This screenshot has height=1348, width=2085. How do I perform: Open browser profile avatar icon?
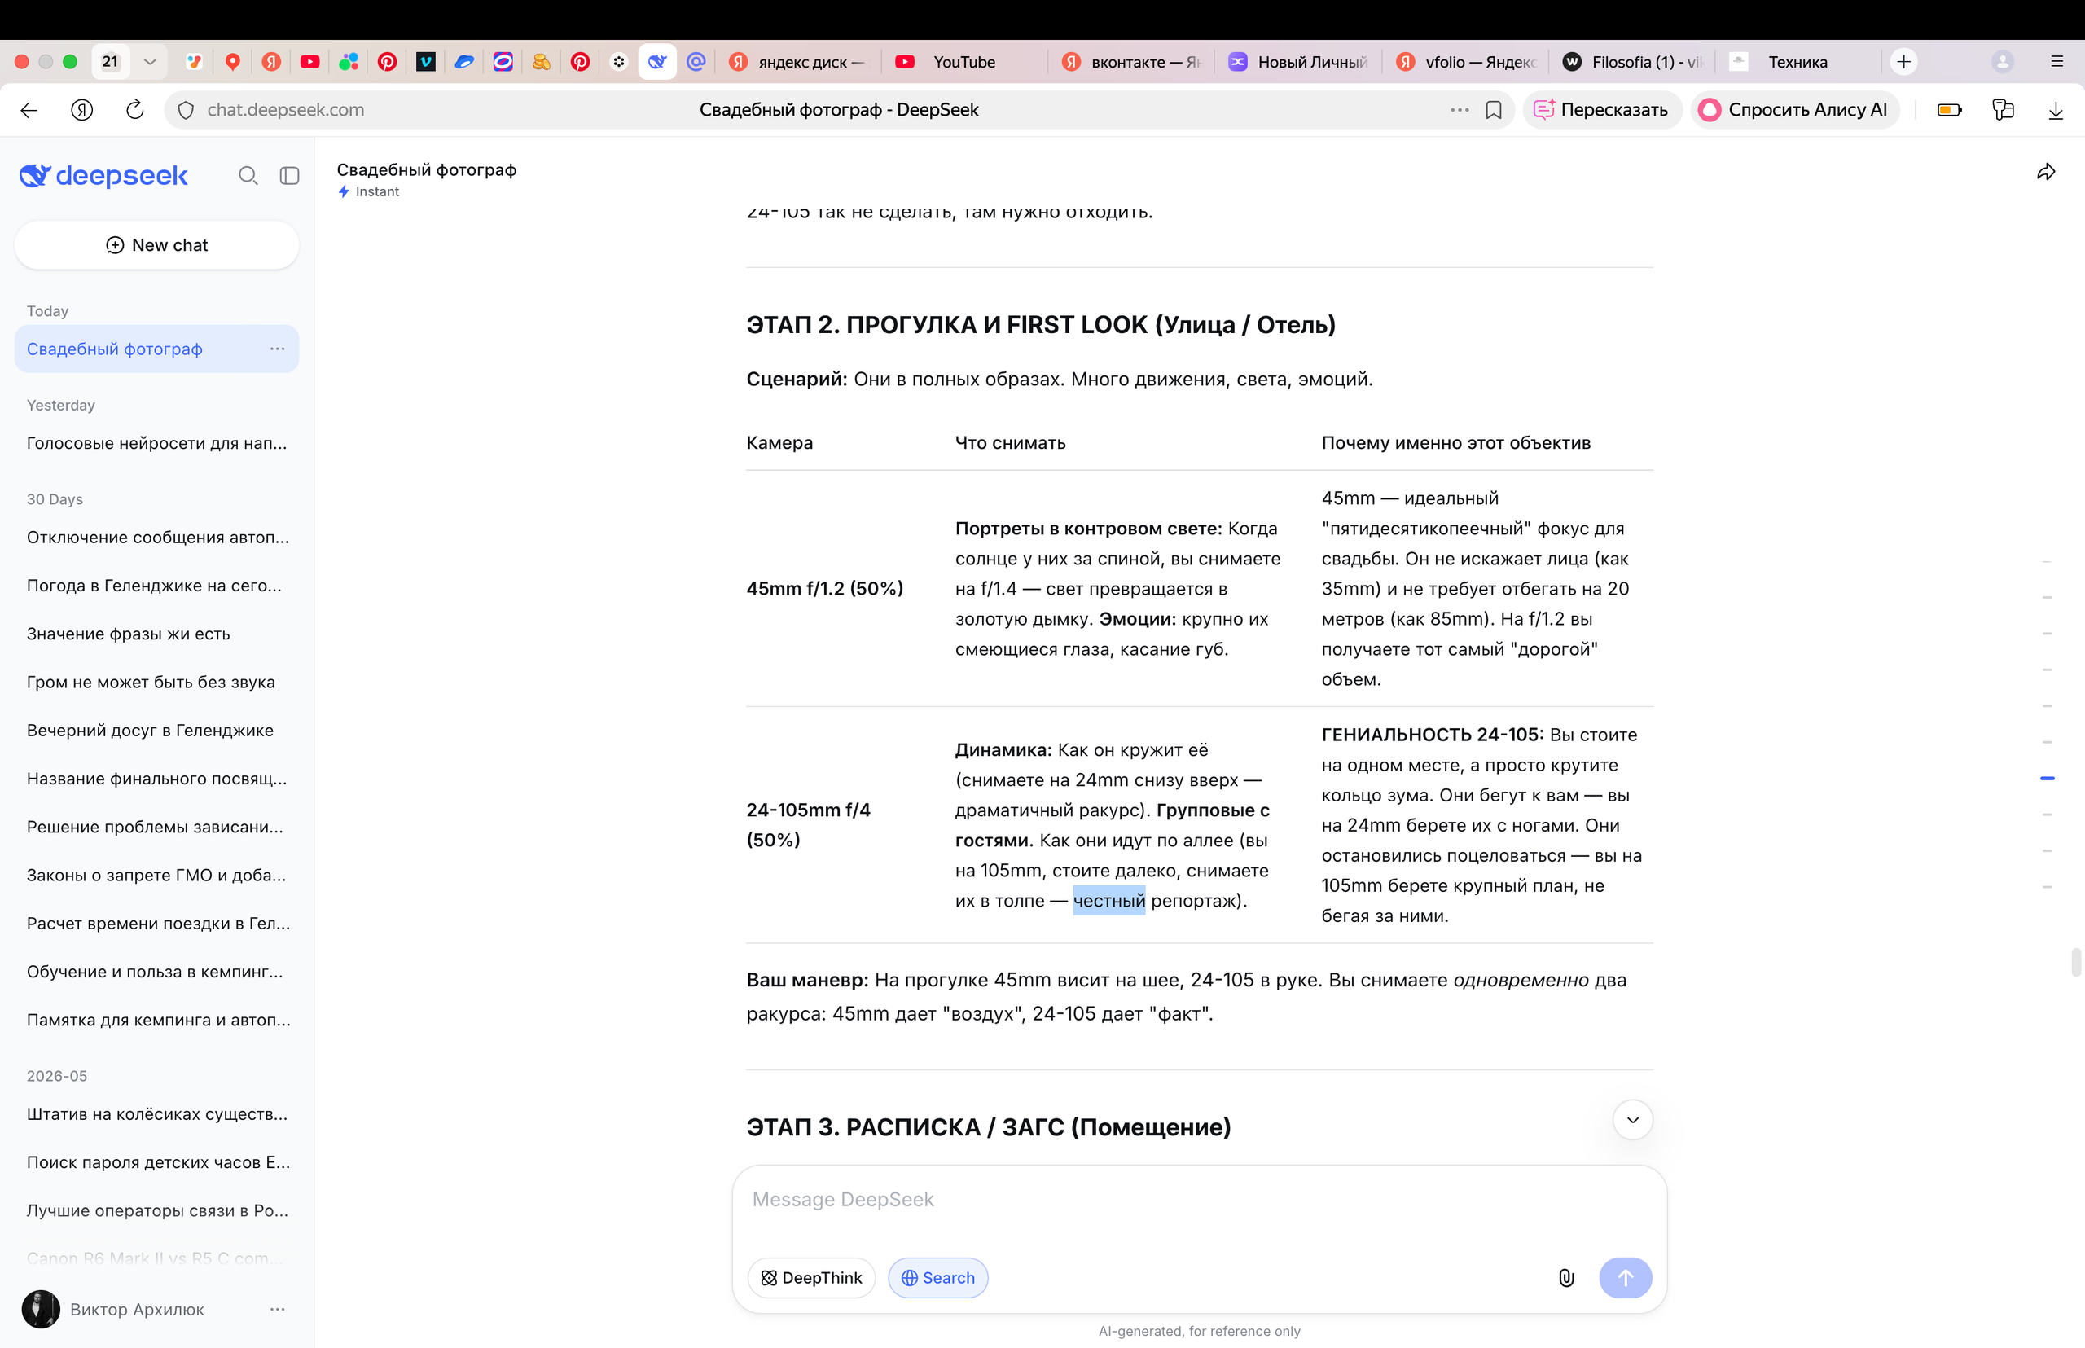click(2003, 62)
